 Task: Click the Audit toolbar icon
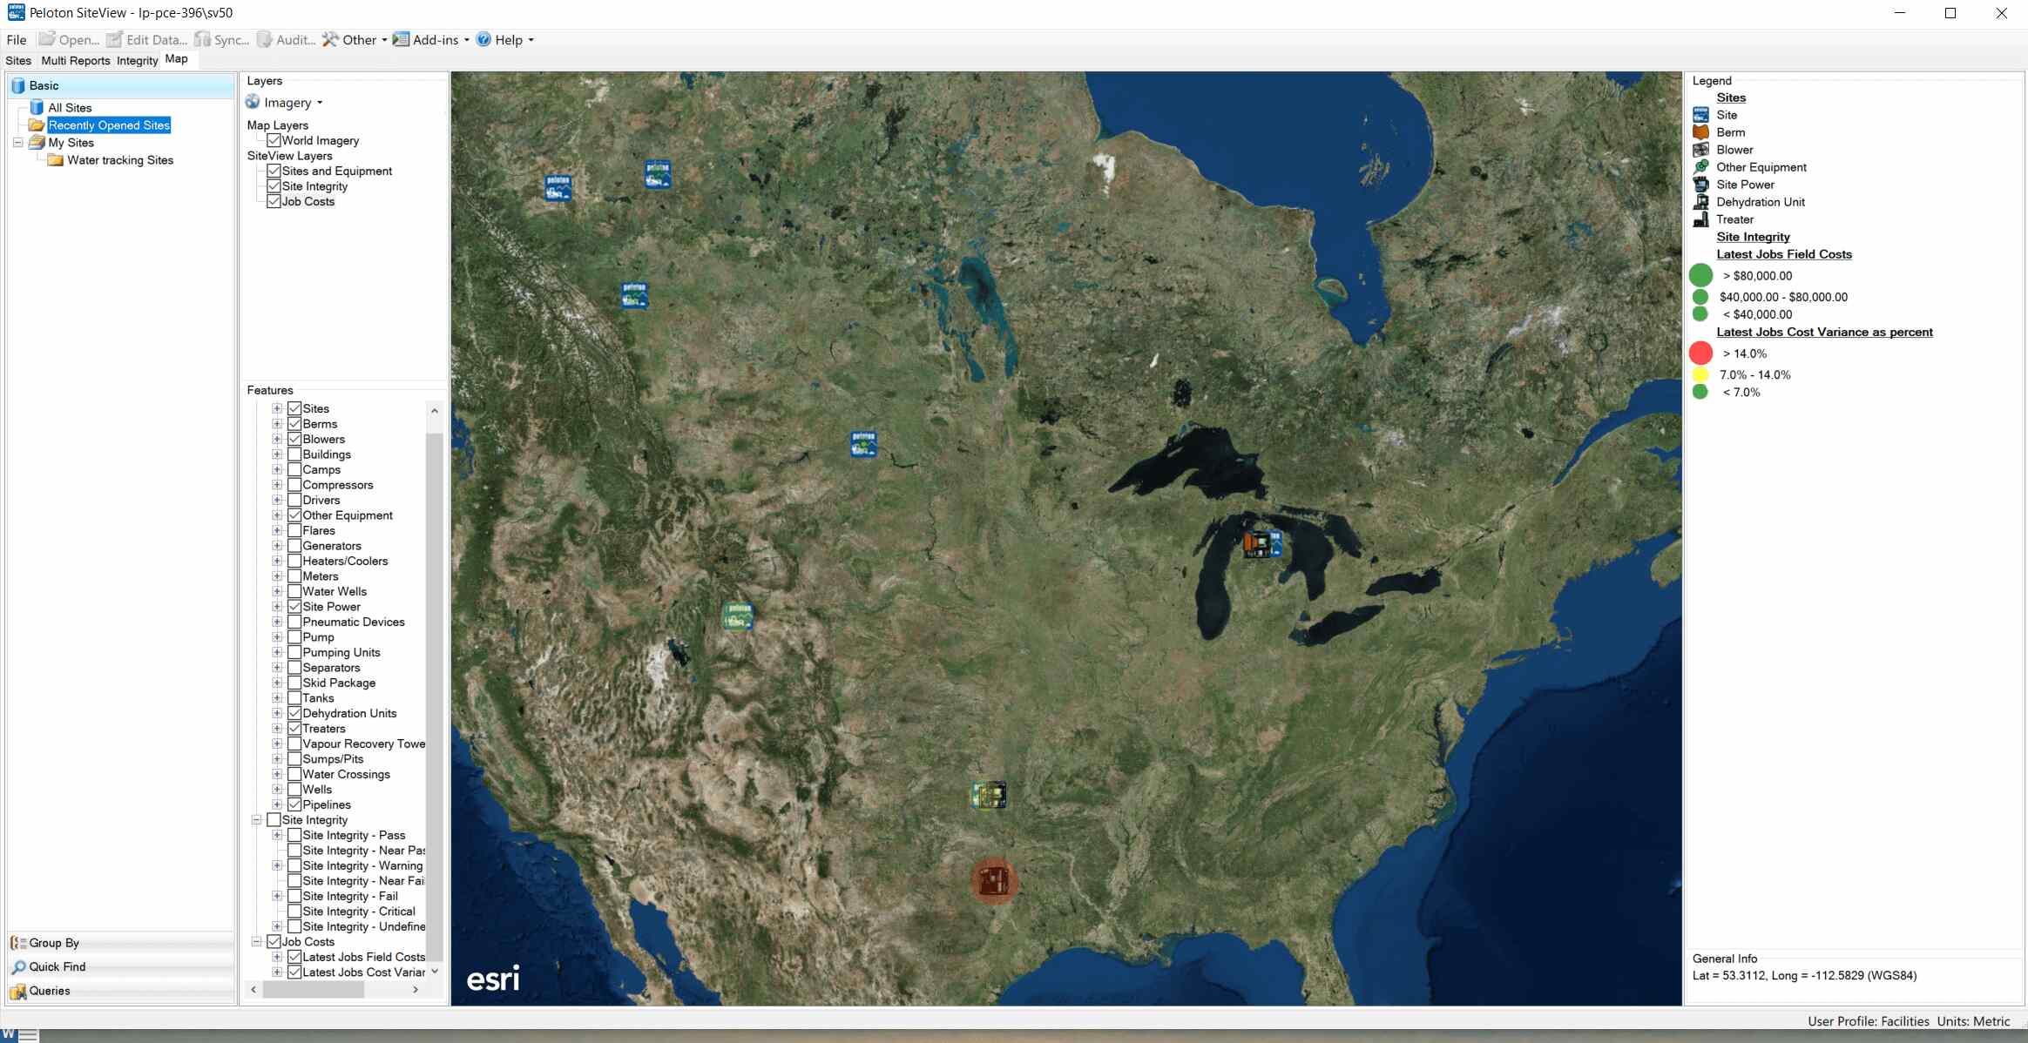point(265,39)
